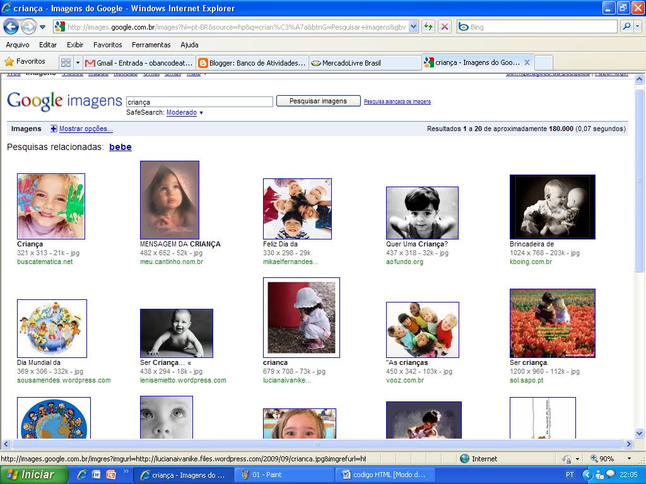Click the Favoritos star button
This screenshot has width=646, height=484.
(x=25, y=62)
